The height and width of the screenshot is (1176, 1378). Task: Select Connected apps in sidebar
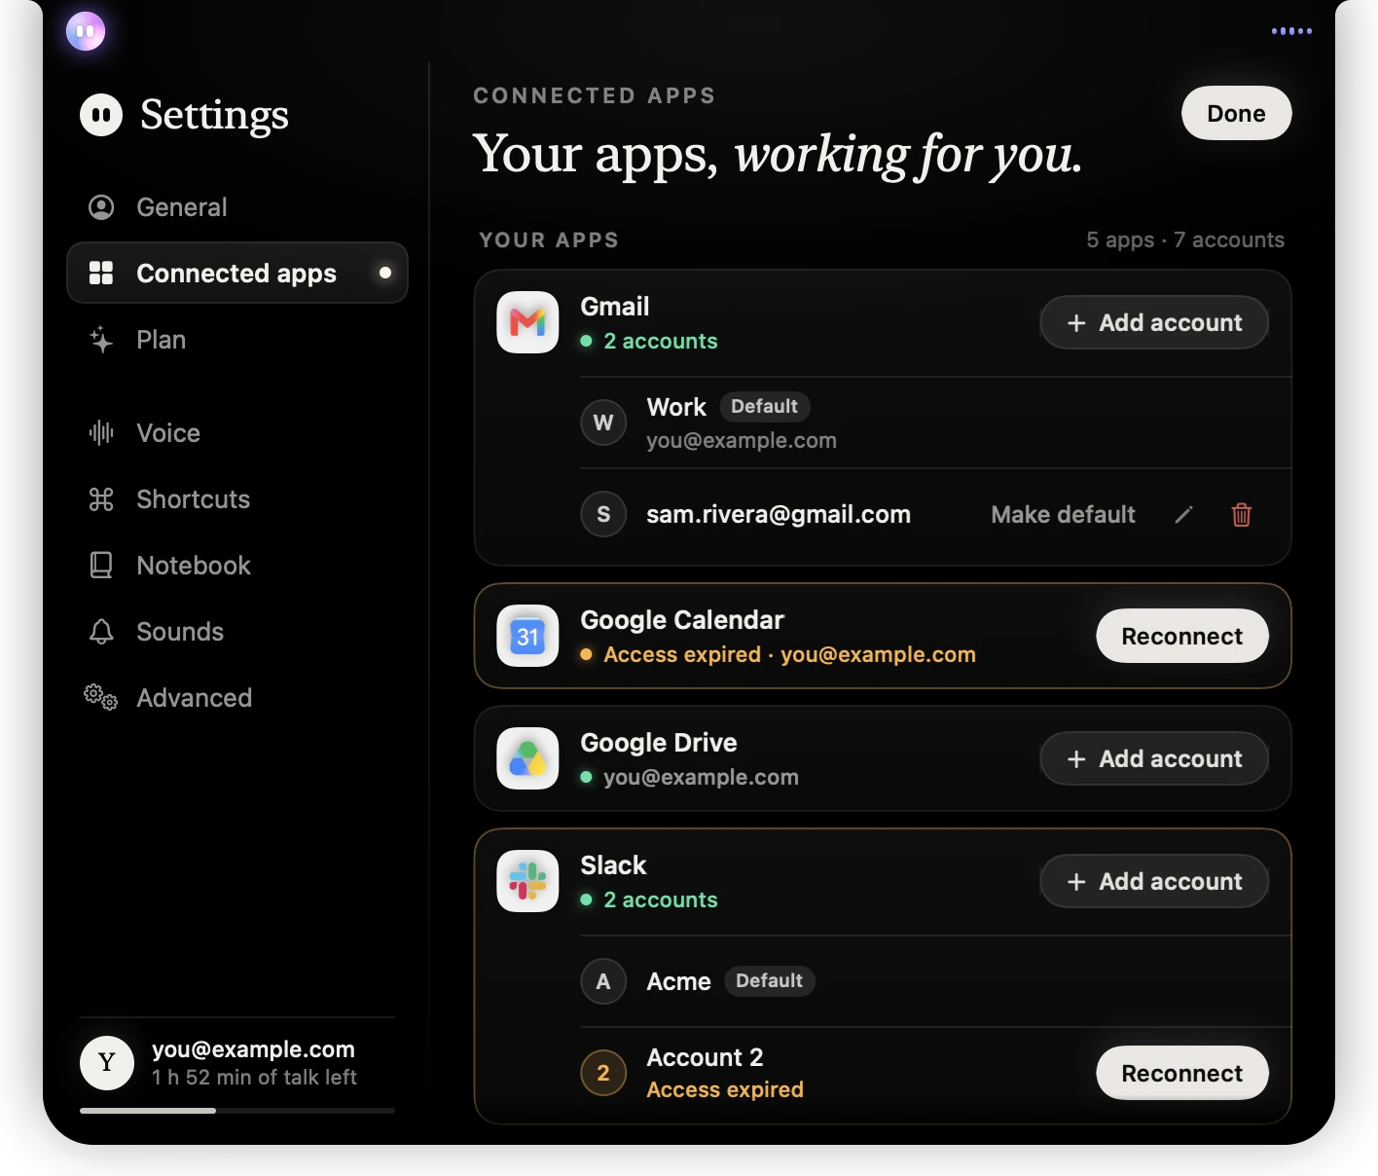(237, 274)
